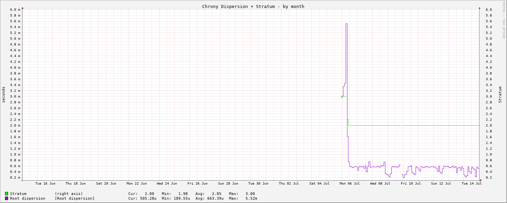Click x-axis label 'Sun 28 Jun'
This screenshot has height=203, width=507.
pos(228,183)
